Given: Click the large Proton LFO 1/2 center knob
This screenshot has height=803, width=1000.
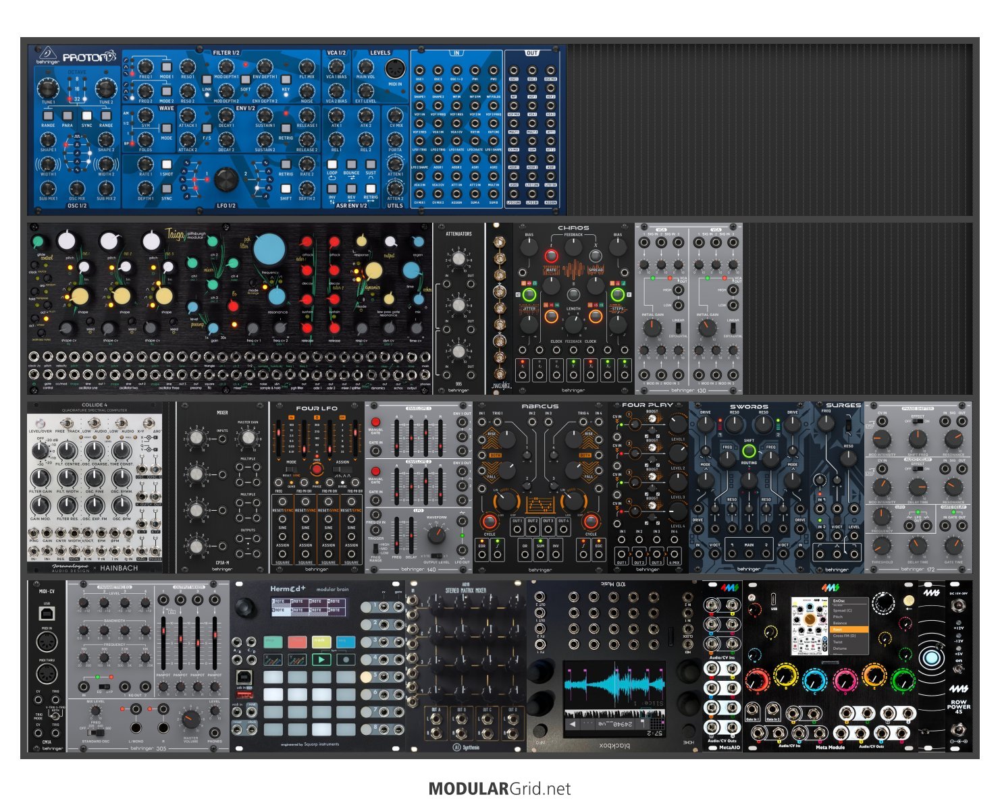Looking at the screenshot, I should (x=226, y=179).
